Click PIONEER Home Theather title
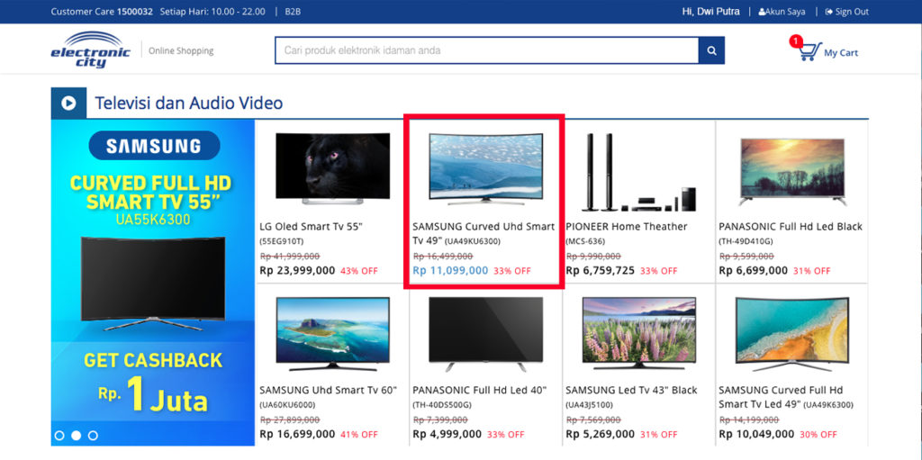922x460 pixels. tap(627, 227)
